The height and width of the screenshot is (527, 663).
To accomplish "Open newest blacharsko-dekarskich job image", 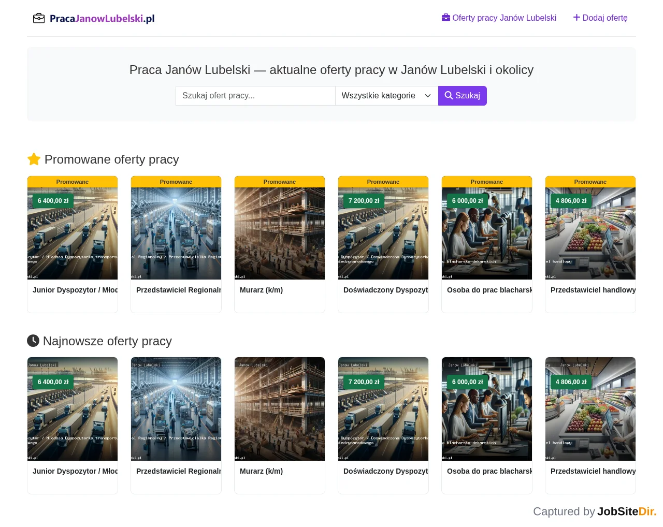I will 487,409.
